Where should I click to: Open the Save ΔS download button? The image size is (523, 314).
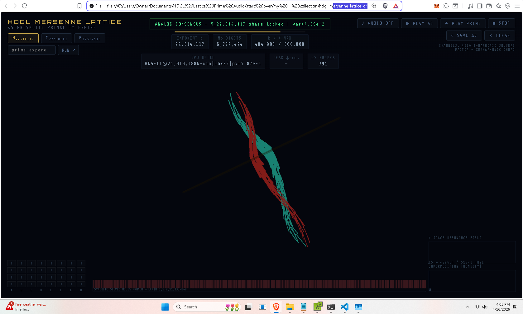click(464, 36)
